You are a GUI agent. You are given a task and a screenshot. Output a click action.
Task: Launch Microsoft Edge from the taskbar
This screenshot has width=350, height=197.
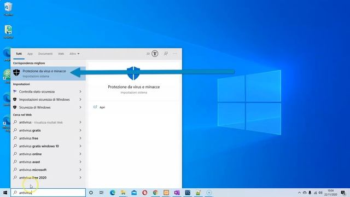113,193
